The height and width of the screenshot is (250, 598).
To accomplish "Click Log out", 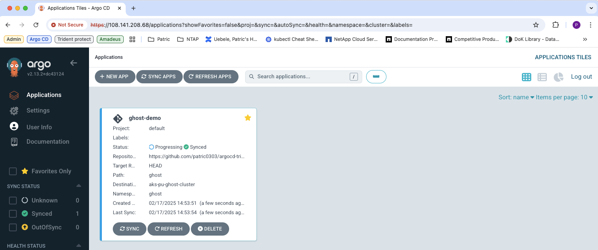I will tap(582, 77).
